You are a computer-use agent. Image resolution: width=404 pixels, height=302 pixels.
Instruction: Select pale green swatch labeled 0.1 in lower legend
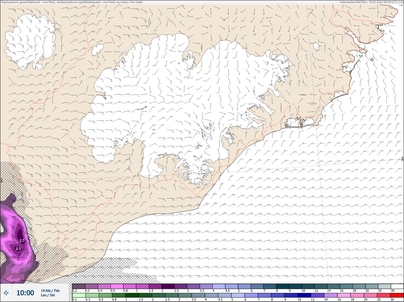pyautogui.click(x=79, y=296)
